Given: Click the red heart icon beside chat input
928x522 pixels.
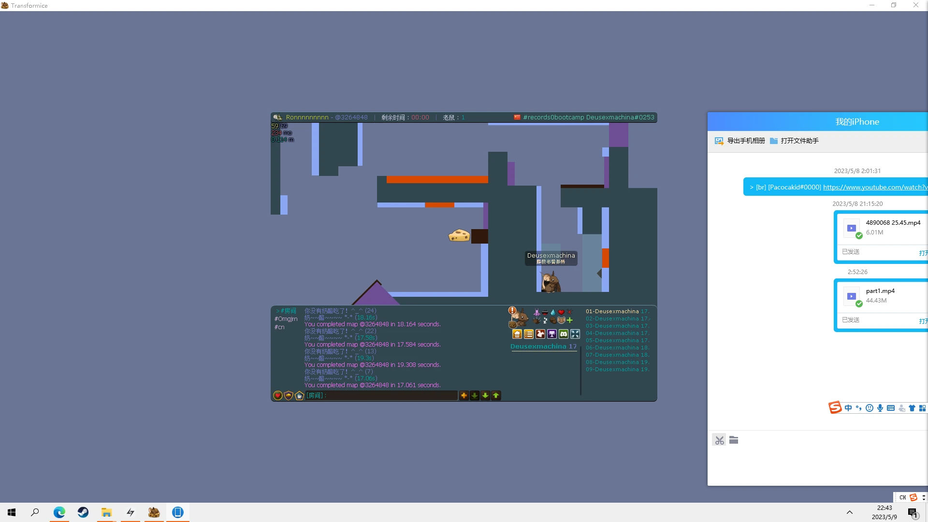Looking at the screenshot, I should coord(278,396).
